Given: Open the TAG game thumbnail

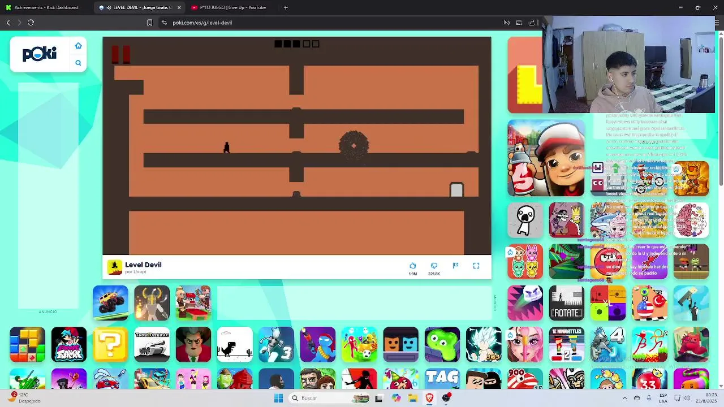Looking at the screenshot, I should [442, 379].
